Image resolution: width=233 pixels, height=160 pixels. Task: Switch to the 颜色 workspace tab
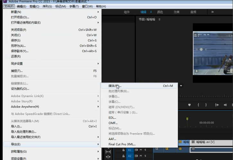click(x=160, y=12)
